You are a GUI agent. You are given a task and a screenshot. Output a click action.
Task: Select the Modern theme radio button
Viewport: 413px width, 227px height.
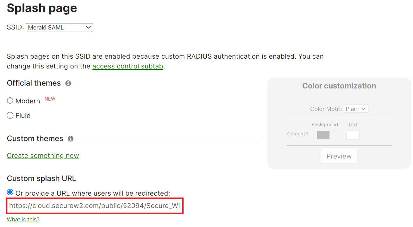tap(10, 101)
